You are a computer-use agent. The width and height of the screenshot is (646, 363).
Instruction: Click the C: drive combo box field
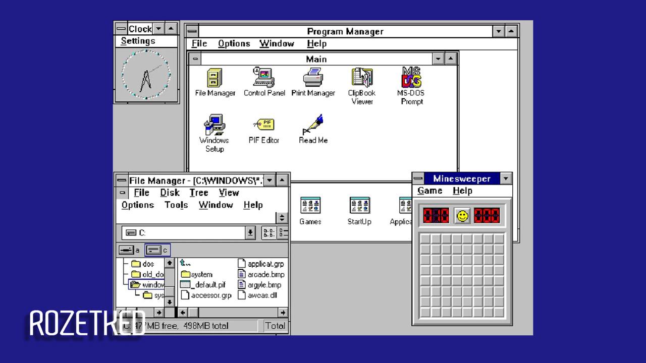click(184, 233)
